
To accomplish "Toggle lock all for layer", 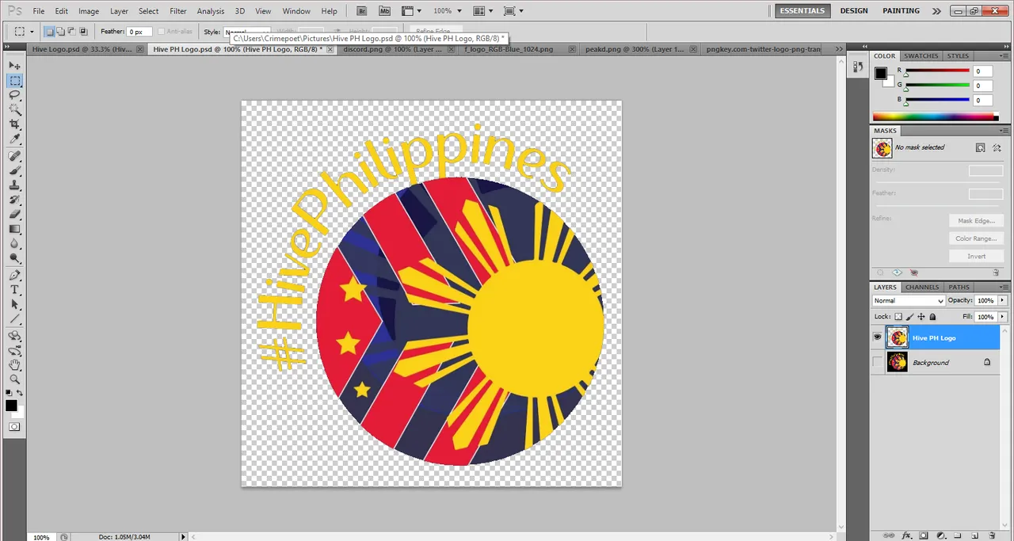I will 932,317.
